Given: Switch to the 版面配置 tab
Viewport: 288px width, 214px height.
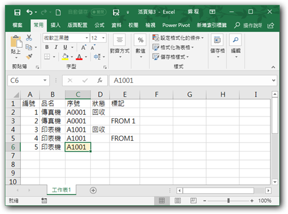Looking at the screenshot, I should (77, 25).
